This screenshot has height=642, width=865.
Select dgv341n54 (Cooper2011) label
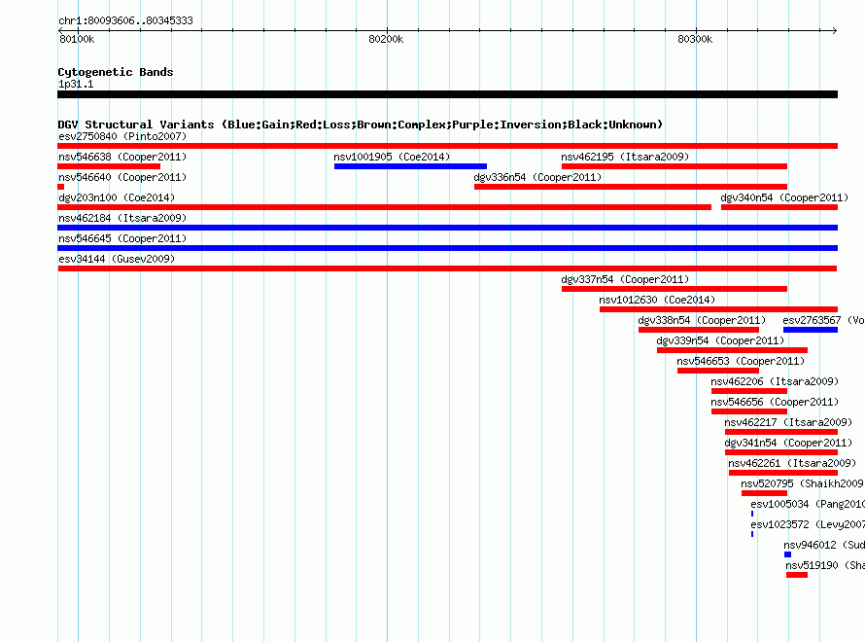(788, 443)
